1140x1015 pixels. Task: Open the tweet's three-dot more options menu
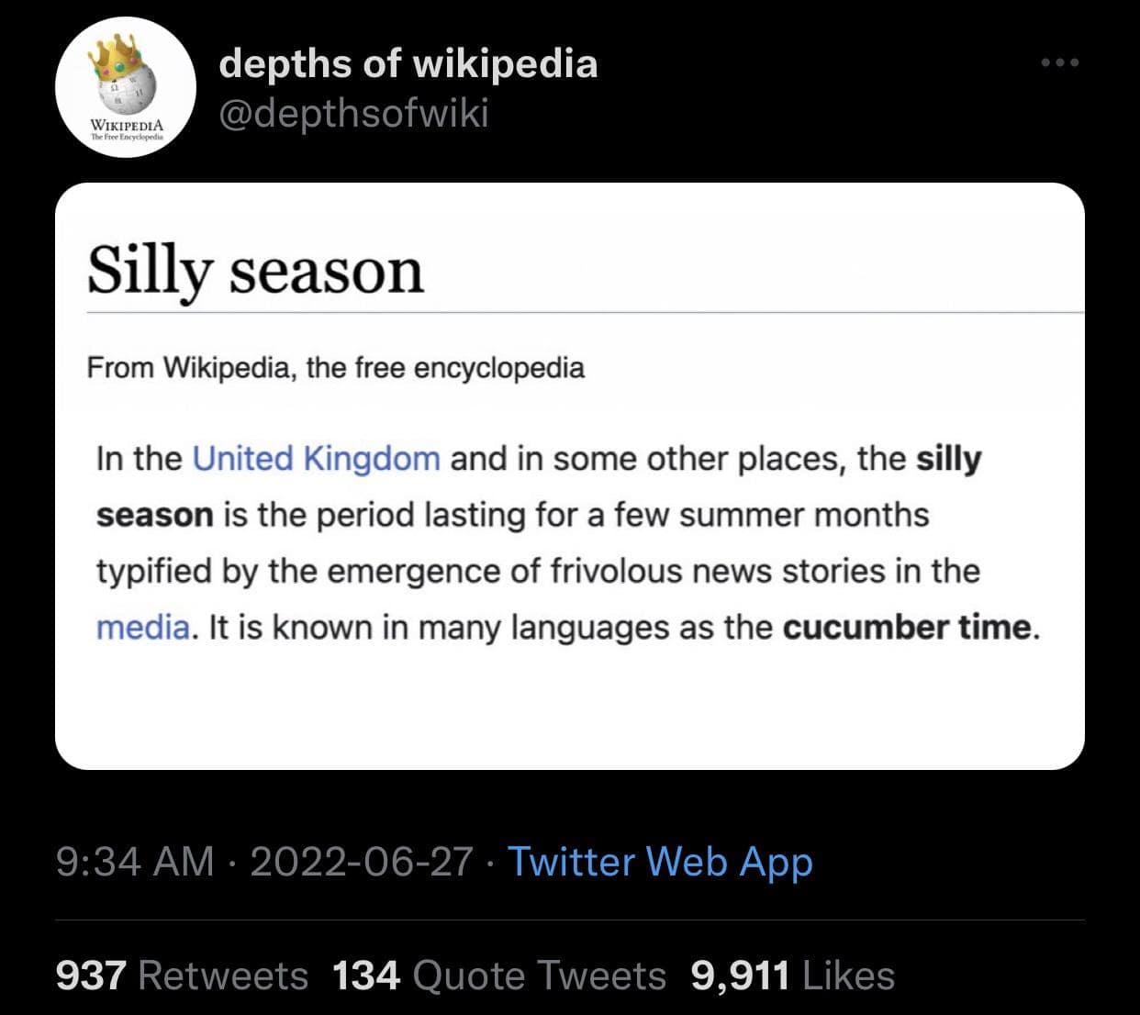click(x=1060, y=63)
